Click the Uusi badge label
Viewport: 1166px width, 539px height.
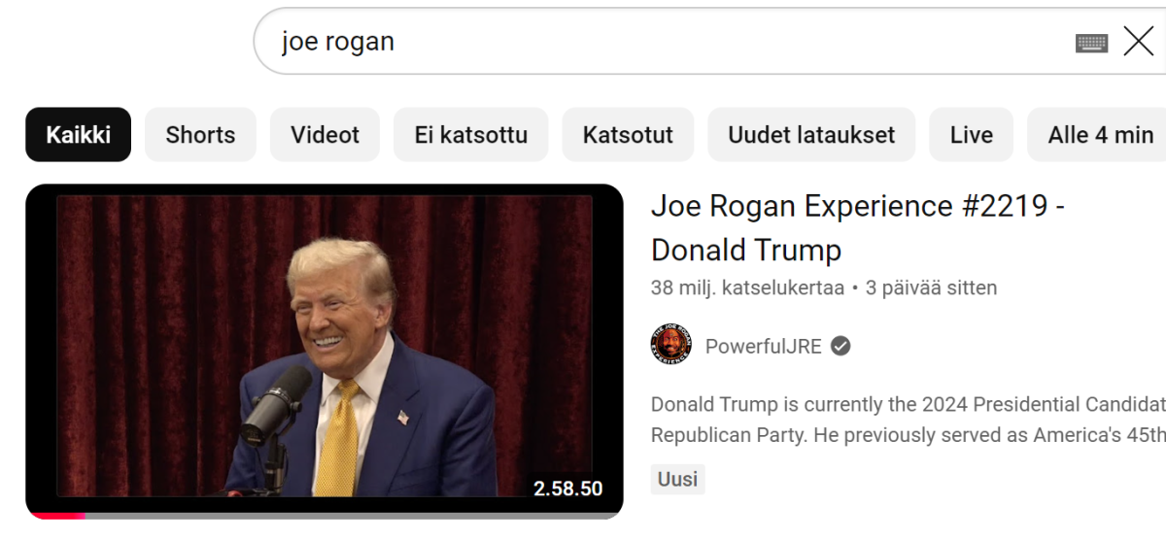click(x=677, y=480)
